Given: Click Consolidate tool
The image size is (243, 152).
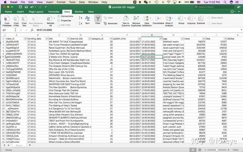Looking at the screenshot, I should pos(158,20).
